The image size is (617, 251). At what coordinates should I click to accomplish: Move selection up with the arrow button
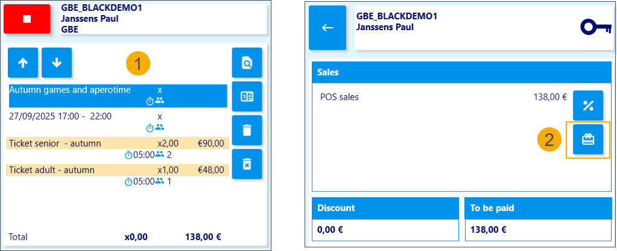pyautogui.click(x=23, y=63)
